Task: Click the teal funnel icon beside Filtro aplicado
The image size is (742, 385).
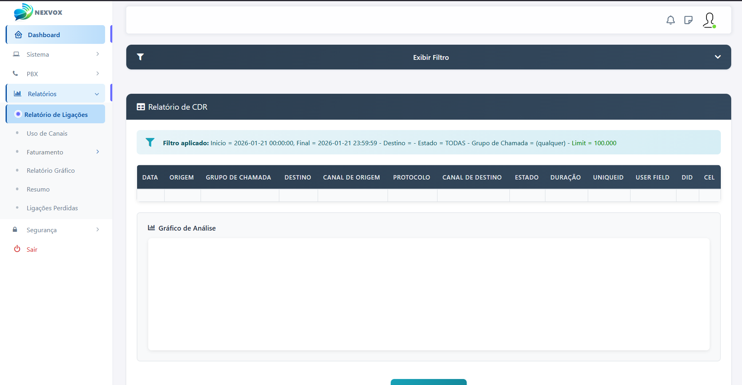Action: point(150,142)
